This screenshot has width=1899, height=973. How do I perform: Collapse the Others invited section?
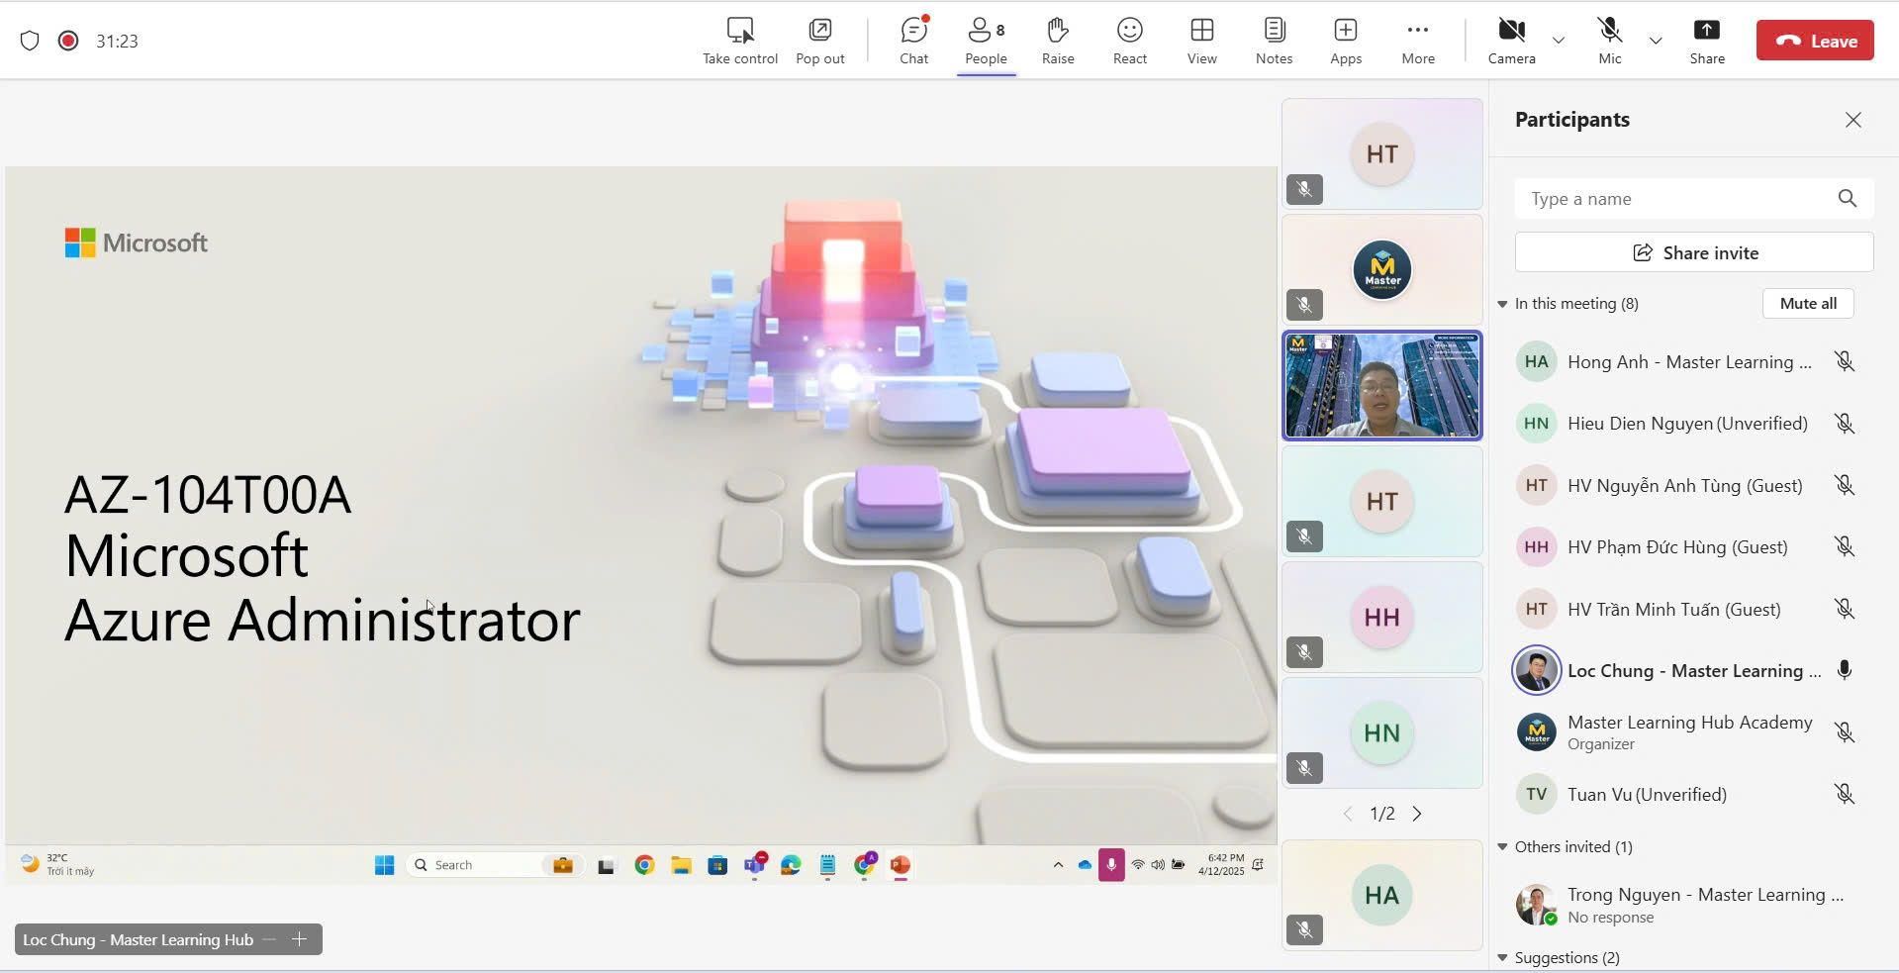pyautogui.click(x=1502, y=847)
